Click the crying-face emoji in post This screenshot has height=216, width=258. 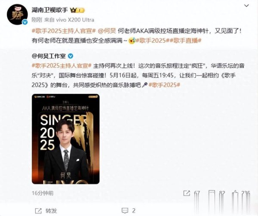(132, 40)
